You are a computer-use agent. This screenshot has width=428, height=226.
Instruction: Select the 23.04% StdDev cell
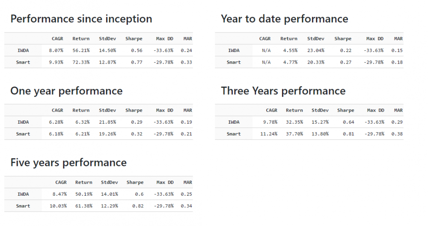tap(315, 50)
